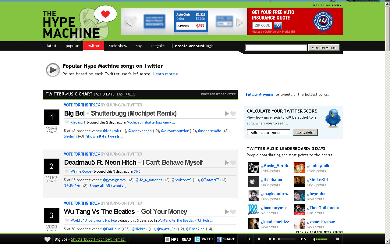Heart the Deadmau5 Ft. Neon Hitch track
This screenshot has height=244, width=390.
[233, 163]
